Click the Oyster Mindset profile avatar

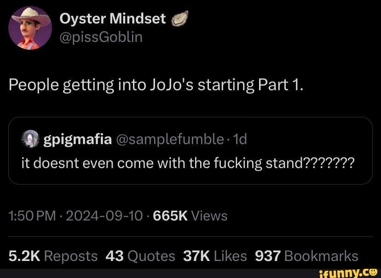coord(30,28)
